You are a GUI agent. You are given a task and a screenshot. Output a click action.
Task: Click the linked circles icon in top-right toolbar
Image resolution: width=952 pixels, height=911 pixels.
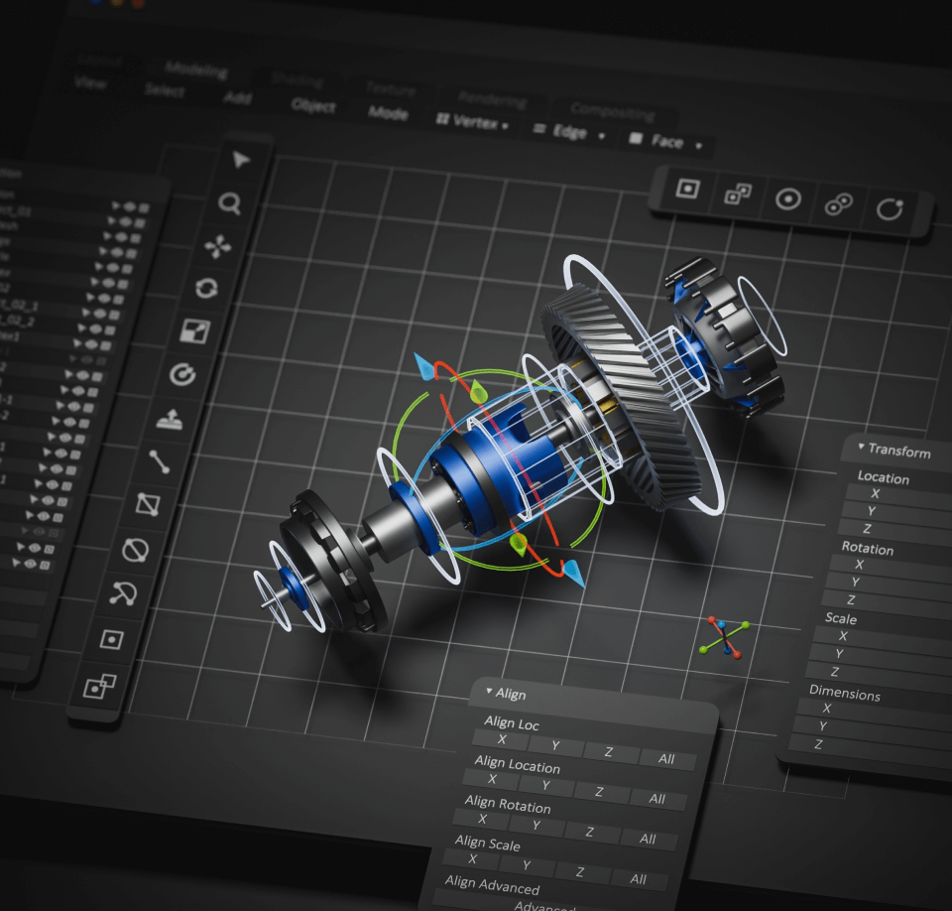pyautogui.click(x=838, y=204)
